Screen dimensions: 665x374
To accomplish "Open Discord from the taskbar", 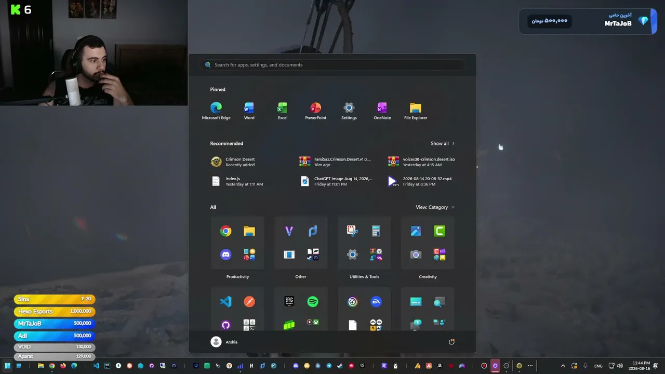I will click(x=296, y=366).
